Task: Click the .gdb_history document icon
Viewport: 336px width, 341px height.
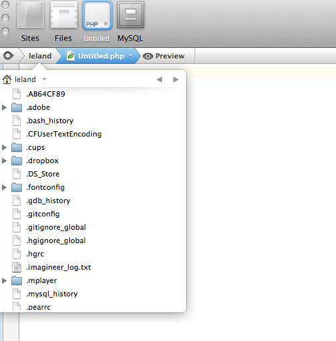Action: (17, 200)
